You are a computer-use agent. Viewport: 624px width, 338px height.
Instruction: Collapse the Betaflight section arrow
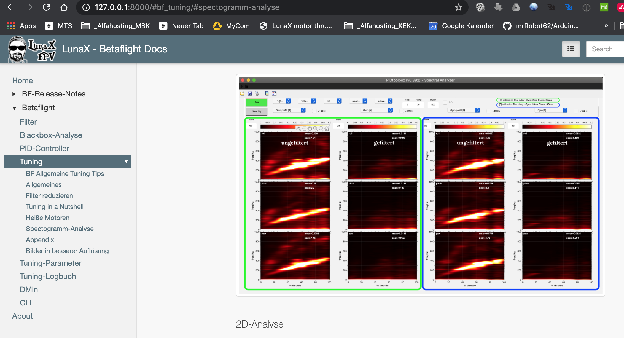click(14, 108)
